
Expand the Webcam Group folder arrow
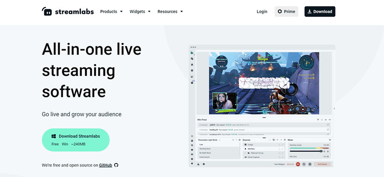245,153
